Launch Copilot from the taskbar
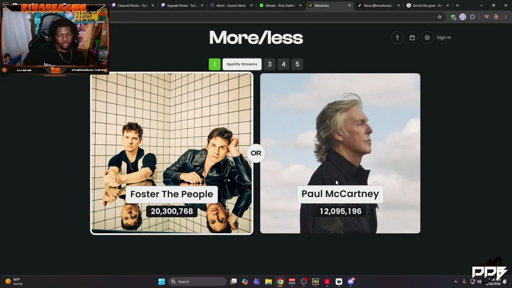The height and width of the screenshot is (288, 512). click(245, 282)
